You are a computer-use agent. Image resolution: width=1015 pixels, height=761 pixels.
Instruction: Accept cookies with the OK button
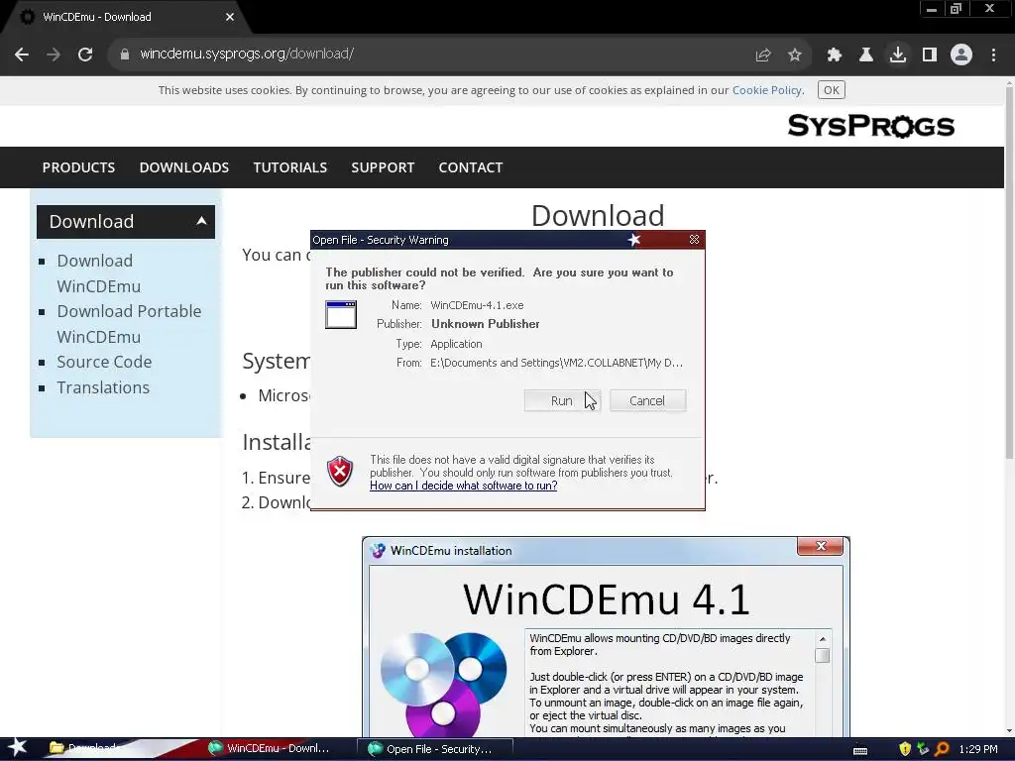click(x=832, y=90)
